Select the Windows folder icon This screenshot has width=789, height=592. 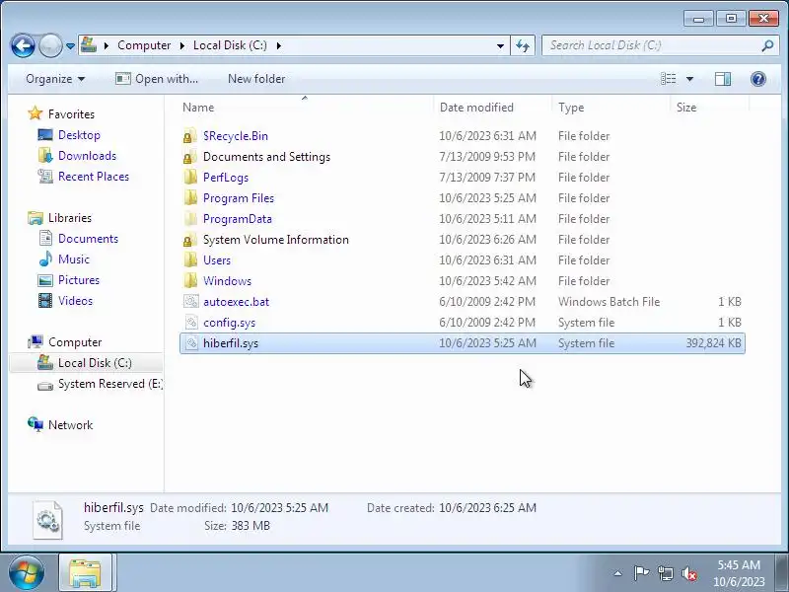click(x=189, y=281)
